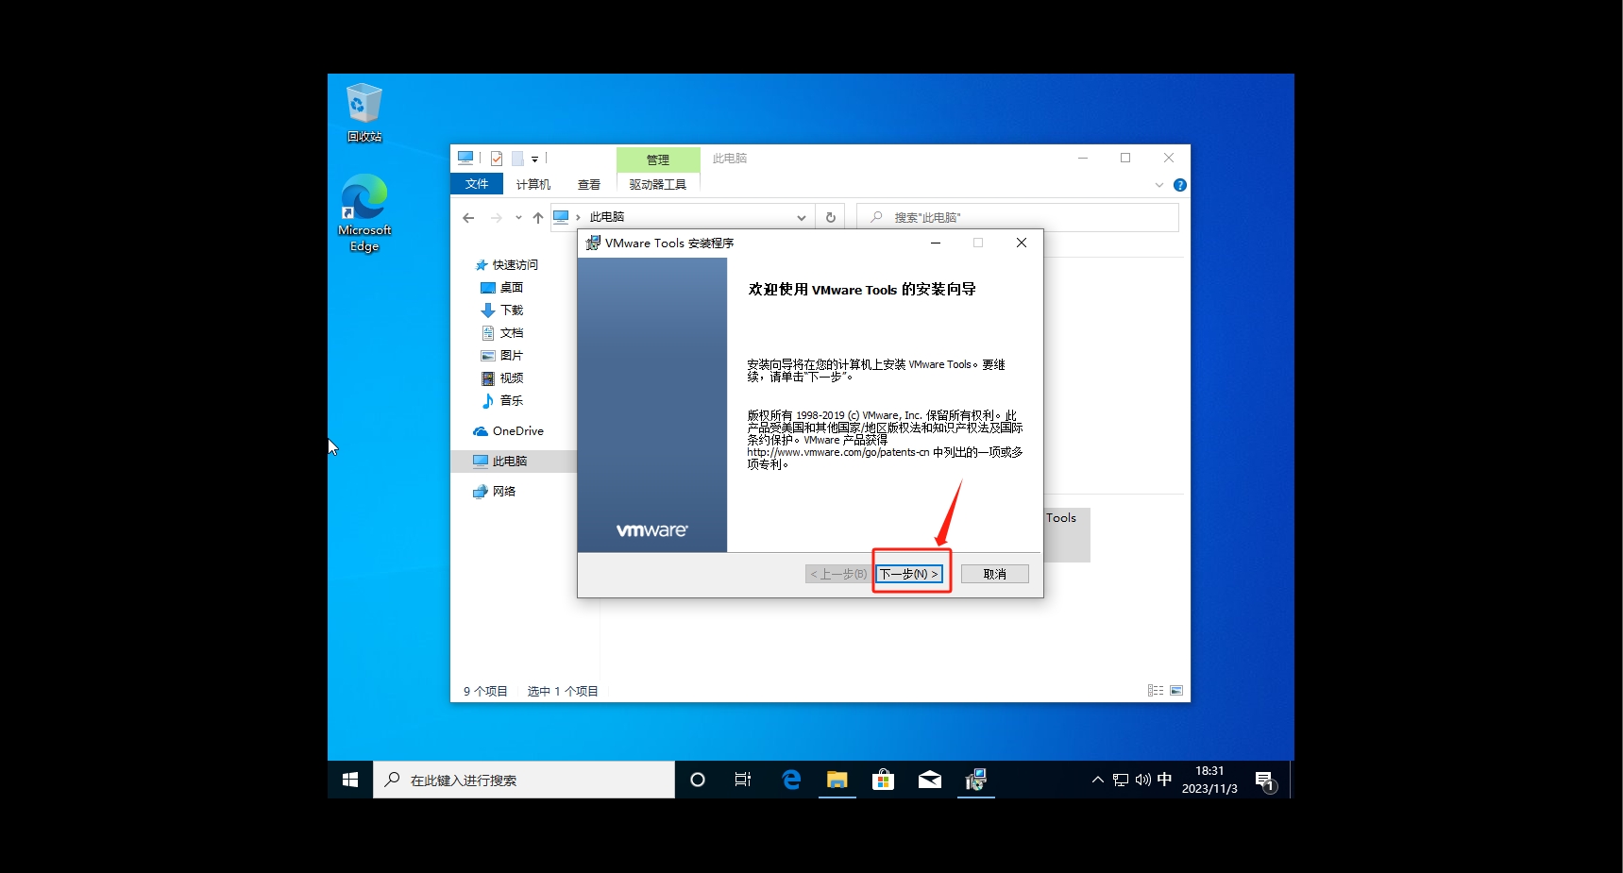Open the Computer (计算机) ribbon tab
The image size is (1623, 873).
pyautogui.click(x=533, y=184)
